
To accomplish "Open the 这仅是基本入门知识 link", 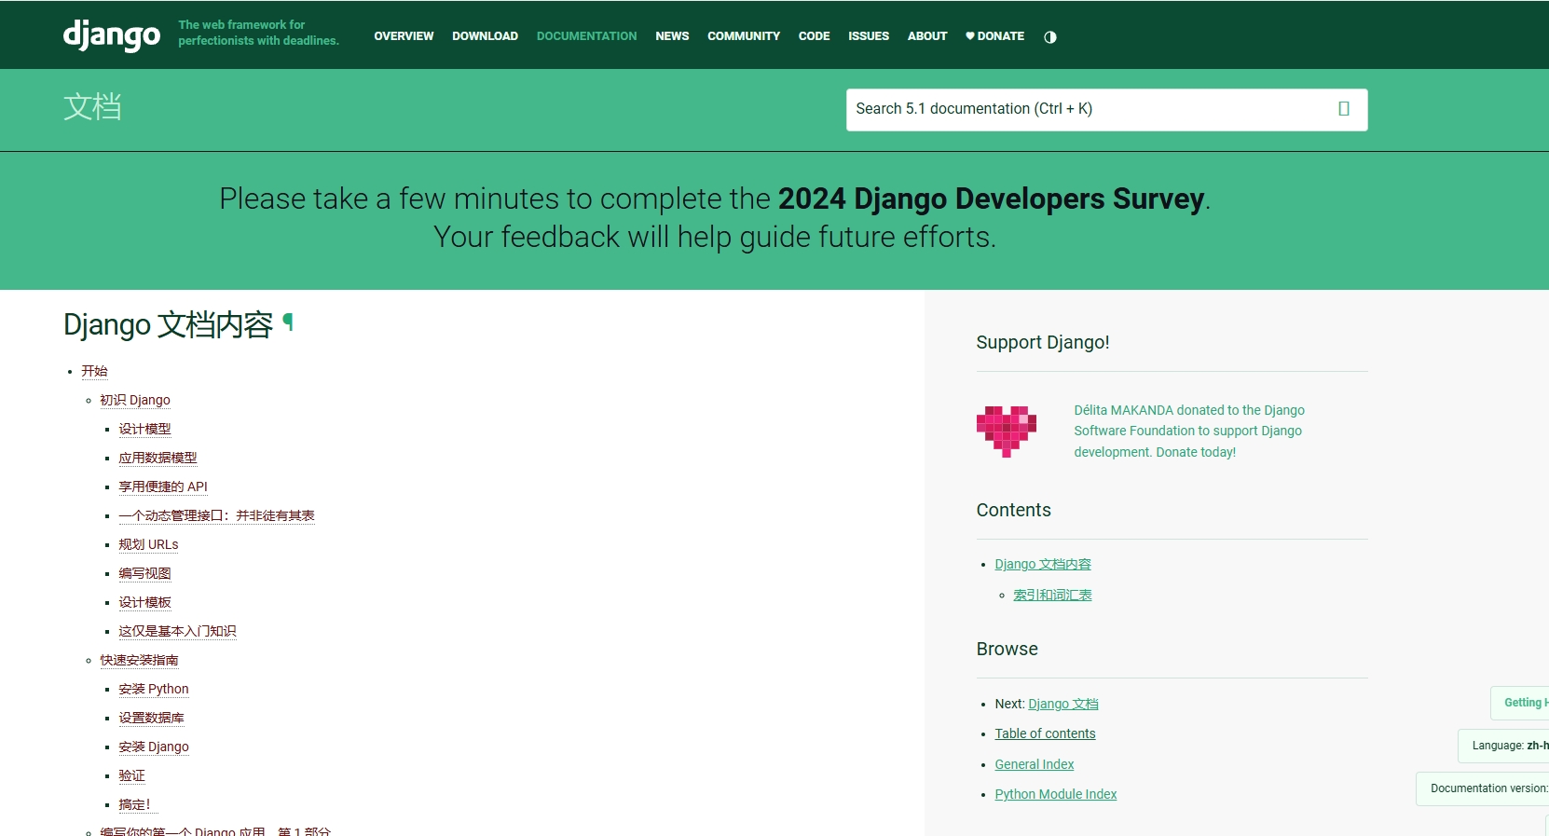I will (x=177, y=631).
